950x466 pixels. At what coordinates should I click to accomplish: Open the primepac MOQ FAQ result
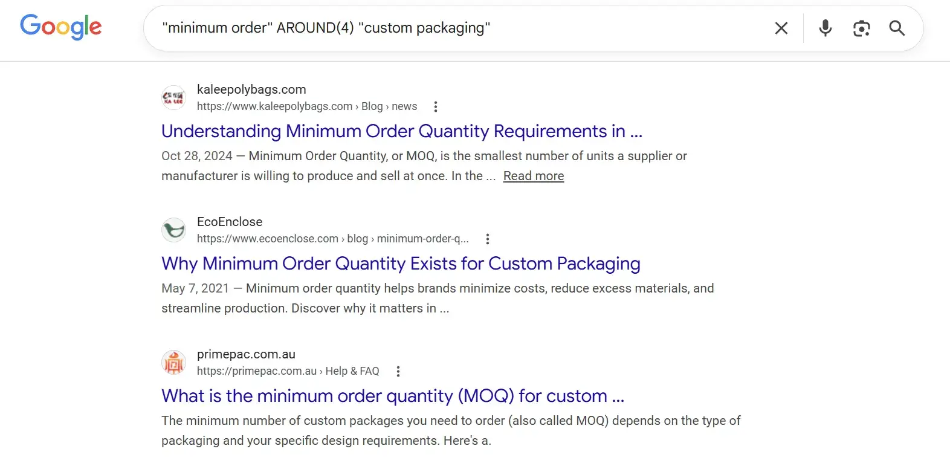click(x=392, y=396)
